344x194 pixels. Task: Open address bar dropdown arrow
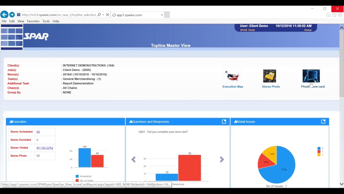click(x=103, y=15)
